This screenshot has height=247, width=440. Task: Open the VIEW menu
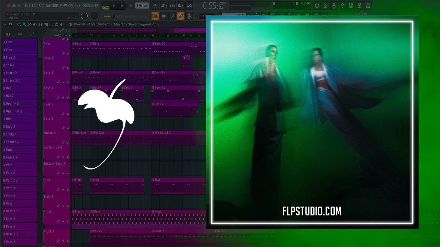point(64,5)
